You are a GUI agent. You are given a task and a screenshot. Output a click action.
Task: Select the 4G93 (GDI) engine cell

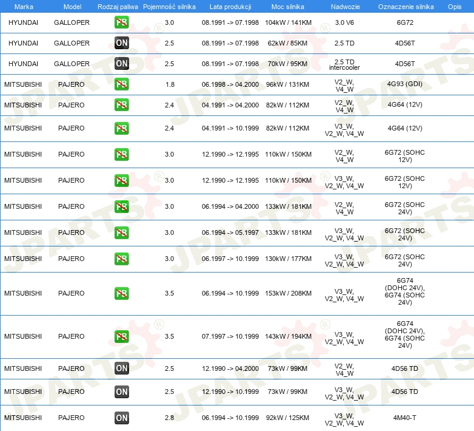[x=405, y=84]
